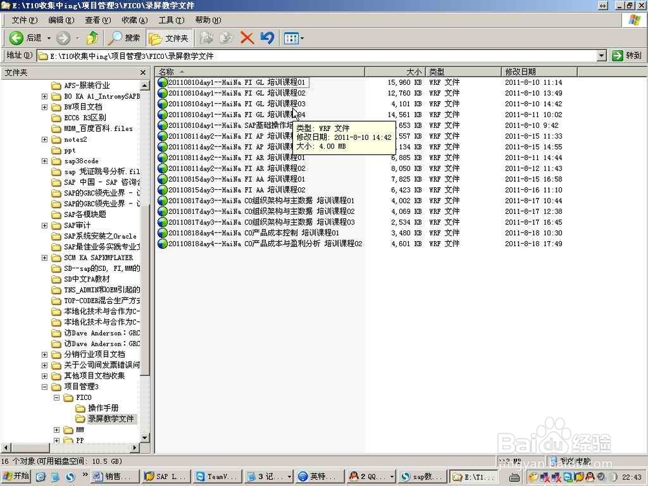Select file icon of FI AA 培训课程01

tap(163, 179)
